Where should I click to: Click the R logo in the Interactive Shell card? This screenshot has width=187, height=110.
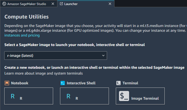tap(68, 96)
